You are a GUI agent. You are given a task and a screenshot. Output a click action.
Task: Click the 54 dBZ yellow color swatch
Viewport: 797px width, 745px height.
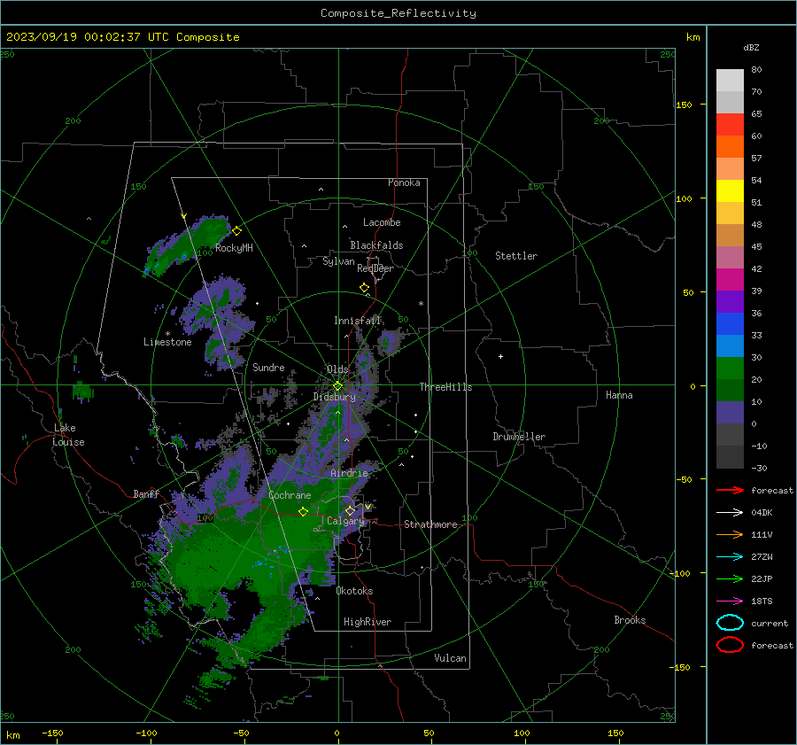click(x=730, y=191)
